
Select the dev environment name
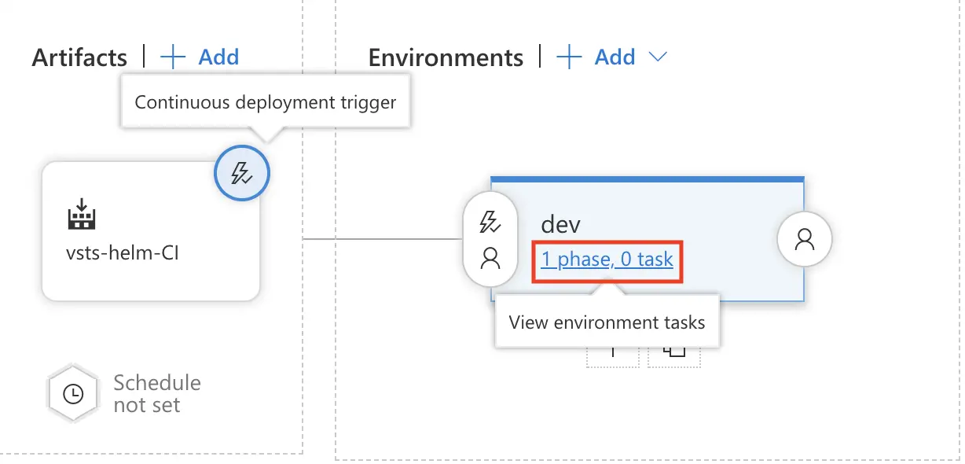point(561,225)
